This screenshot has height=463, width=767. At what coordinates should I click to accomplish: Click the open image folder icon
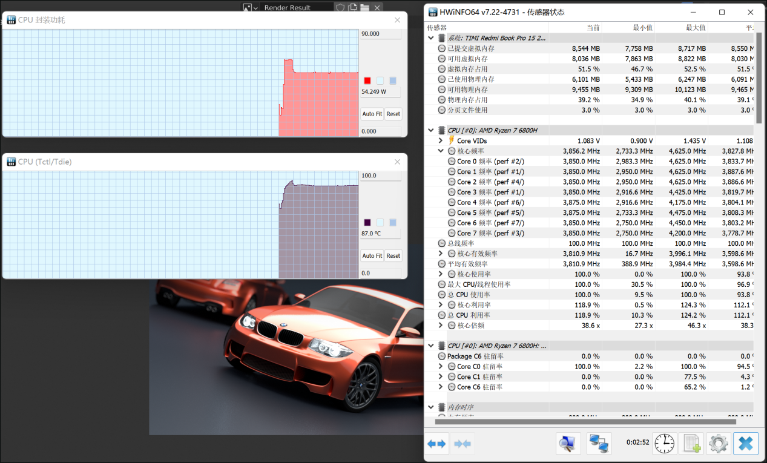(364, 8)
